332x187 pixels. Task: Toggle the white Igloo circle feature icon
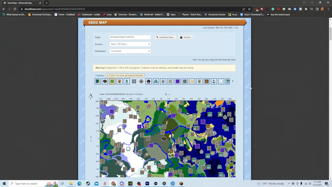221,82
